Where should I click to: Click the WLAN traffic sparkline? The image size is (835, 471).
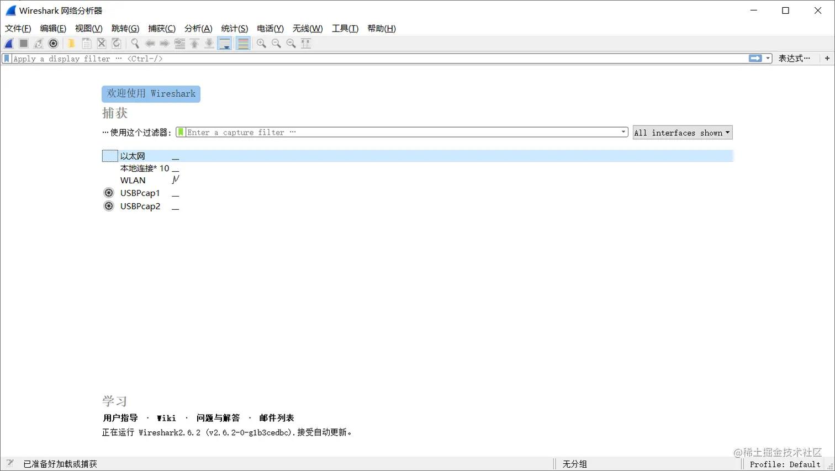coord(176,180)
